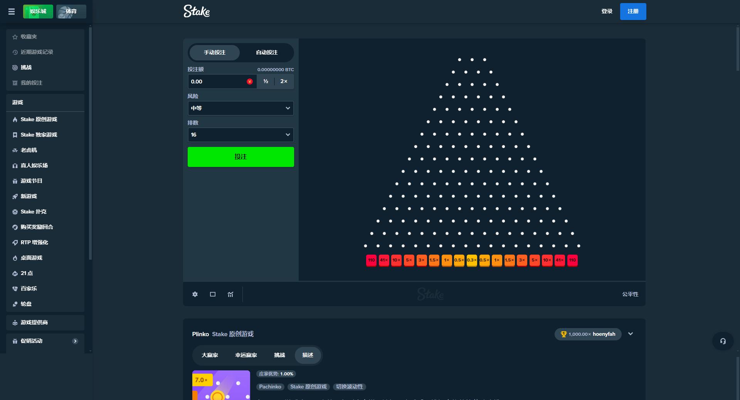The image size is (740, 400).
Task: Expand game info chevron beside hoenyfah
Action: click(x=631, y=334)
